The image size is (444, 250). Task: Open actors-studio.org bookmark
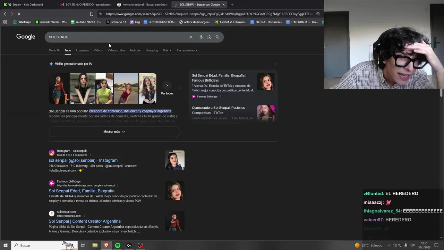point(195,22)
